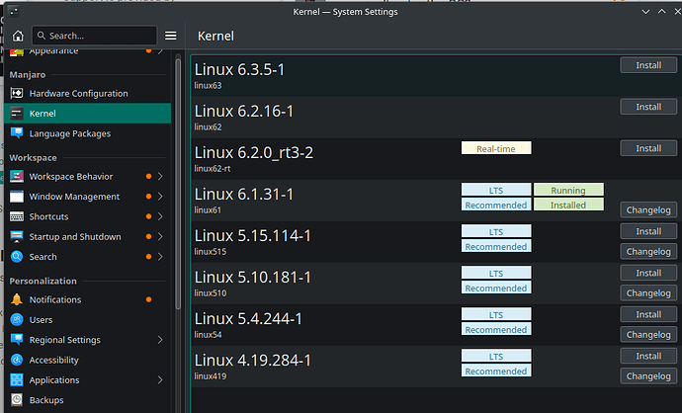Screen dimensions: 682x413
Task: Open Regional Settings icon
Action: click(x=17, y=340)
